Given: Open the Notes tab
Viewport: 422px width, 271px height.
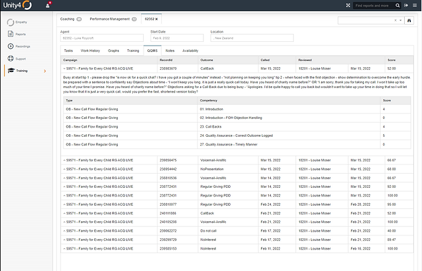Looking at the screenshot, I should point(170,51).
